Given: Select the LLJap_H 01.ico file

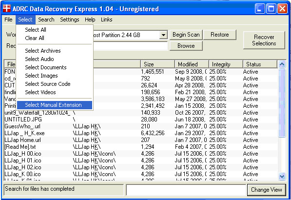Looking at the screenshot, I should pos(141,160).
